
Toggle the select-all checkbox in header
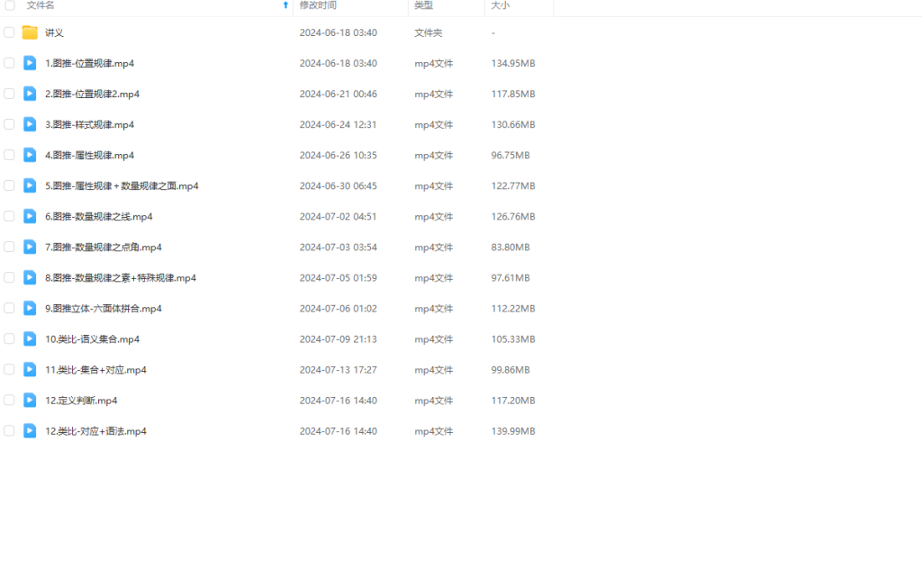point(9,5)
